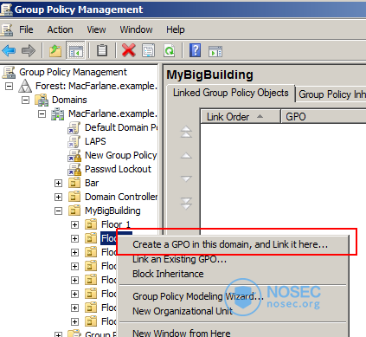Click the Back arrow toolbar icon
This screenshot has height=337, width=366.
9,51
